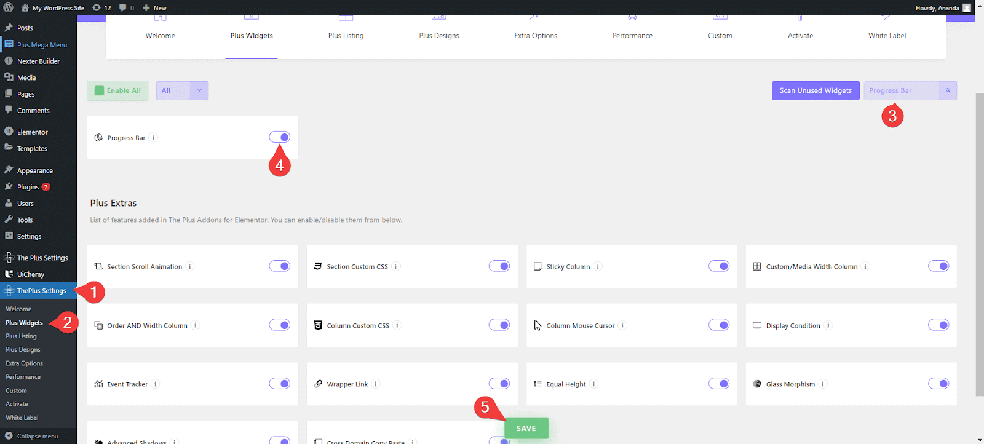Switch to the Plus Listing tab
This screenshot has height=444, width=984.
coord(346,36)
